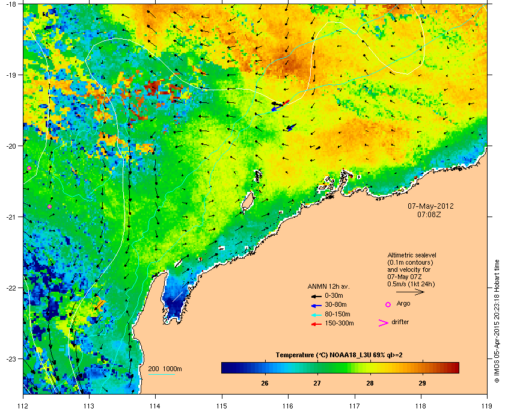
Task: Click the elongated island near 115.4E, -20.8
Action: [247, 202]
